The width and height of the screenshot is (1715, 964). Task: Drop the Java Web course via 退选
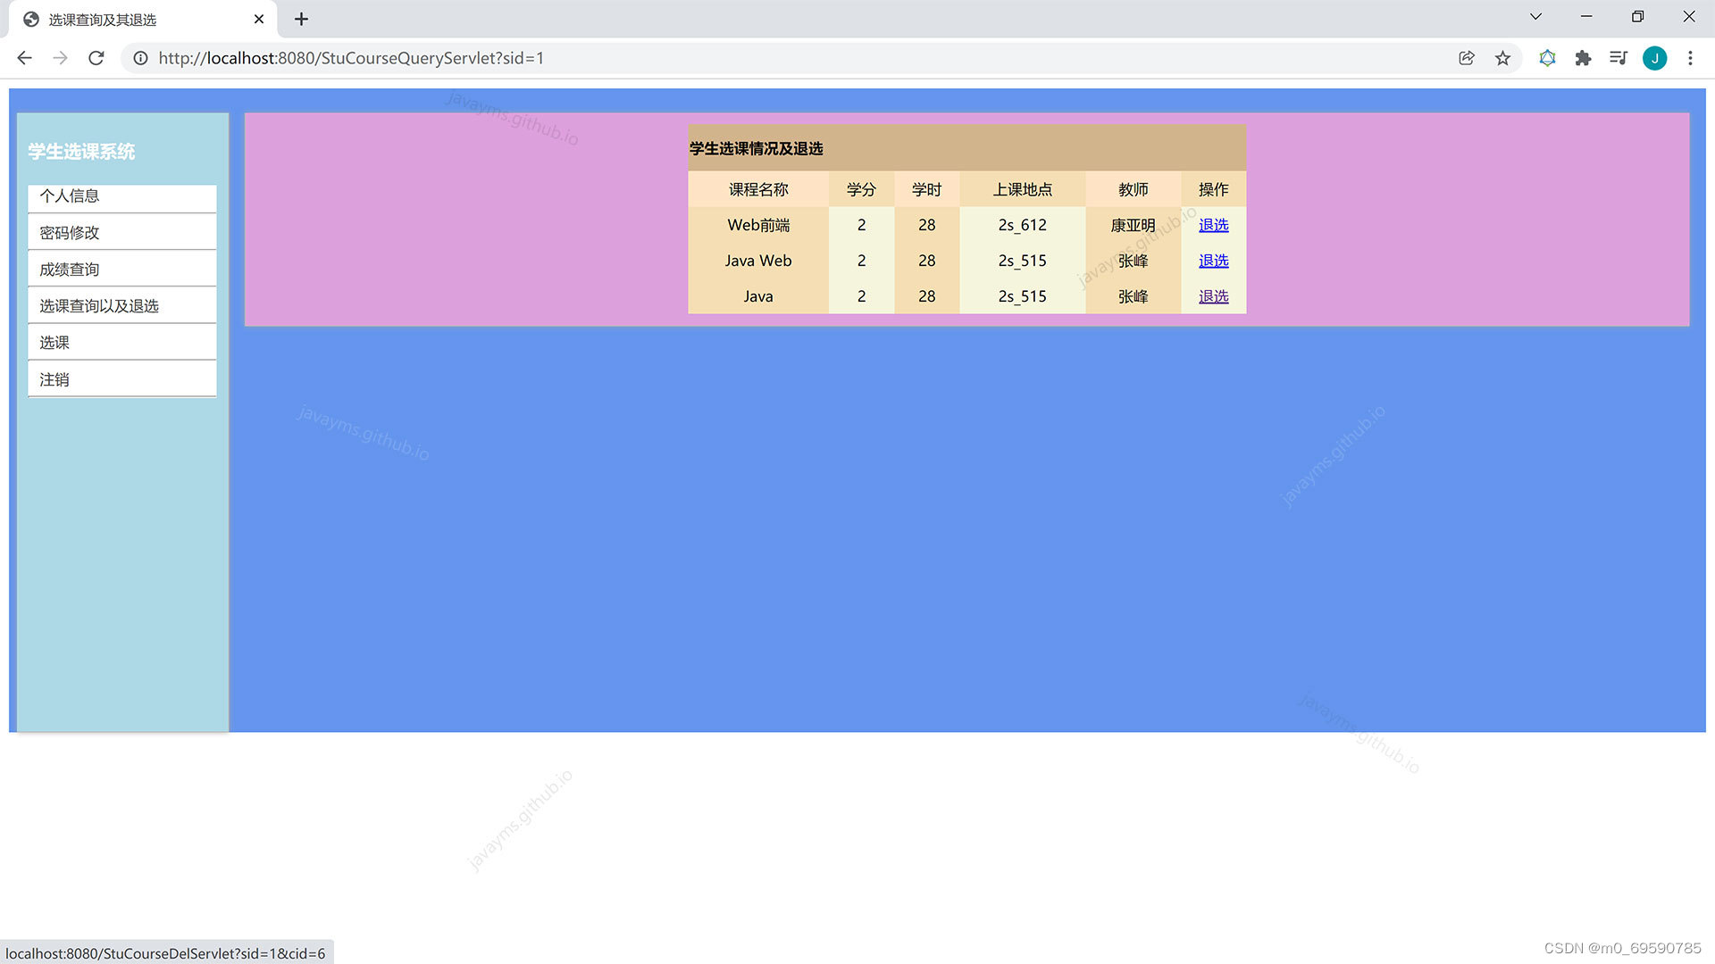(1213, 261)
